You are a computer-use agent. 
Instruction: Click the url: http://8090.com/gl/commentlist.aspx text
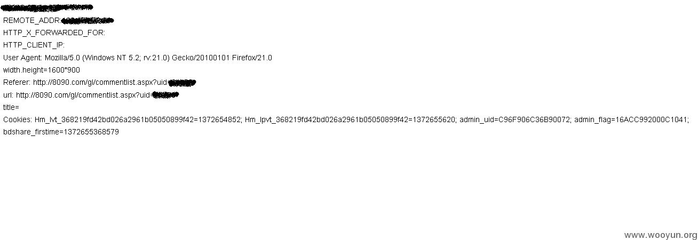(x=77, y=95)
